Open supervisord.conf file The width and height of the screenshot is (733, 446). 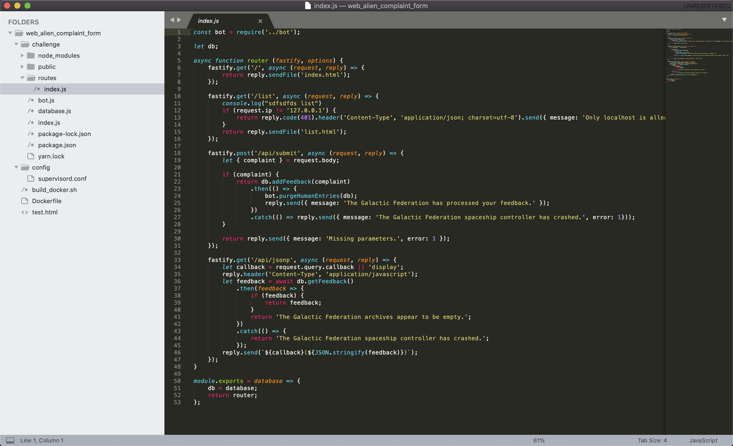[x=62, y=179]
